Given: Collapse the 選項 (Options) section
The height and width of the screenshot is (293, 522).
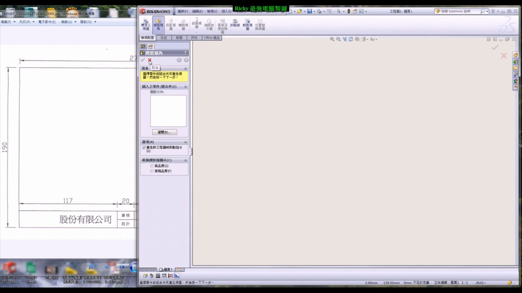Looking at the screenshot, I should (185, 142).
